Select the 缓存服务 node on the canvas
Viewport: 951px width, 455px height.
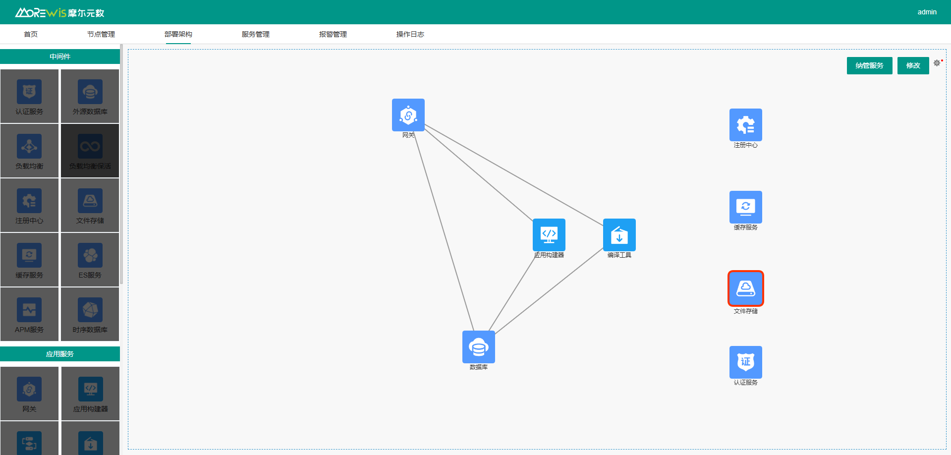tap(745, 207)
